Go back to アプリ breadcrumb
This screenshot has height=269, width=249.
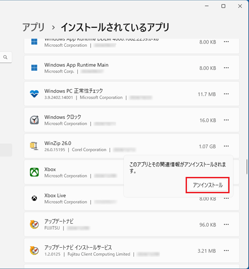34,28
